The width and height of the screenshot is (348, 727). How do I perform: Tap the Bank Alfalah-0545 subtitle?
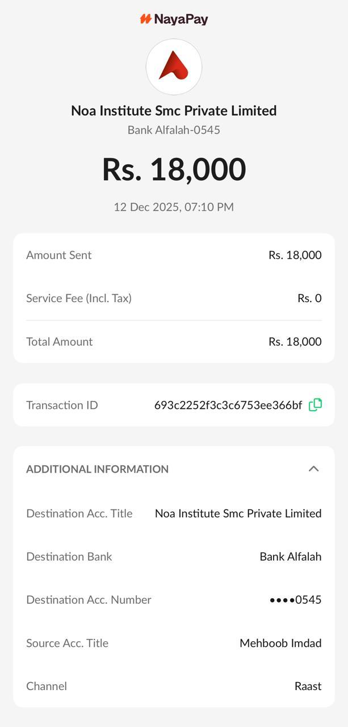click(174, 130)
